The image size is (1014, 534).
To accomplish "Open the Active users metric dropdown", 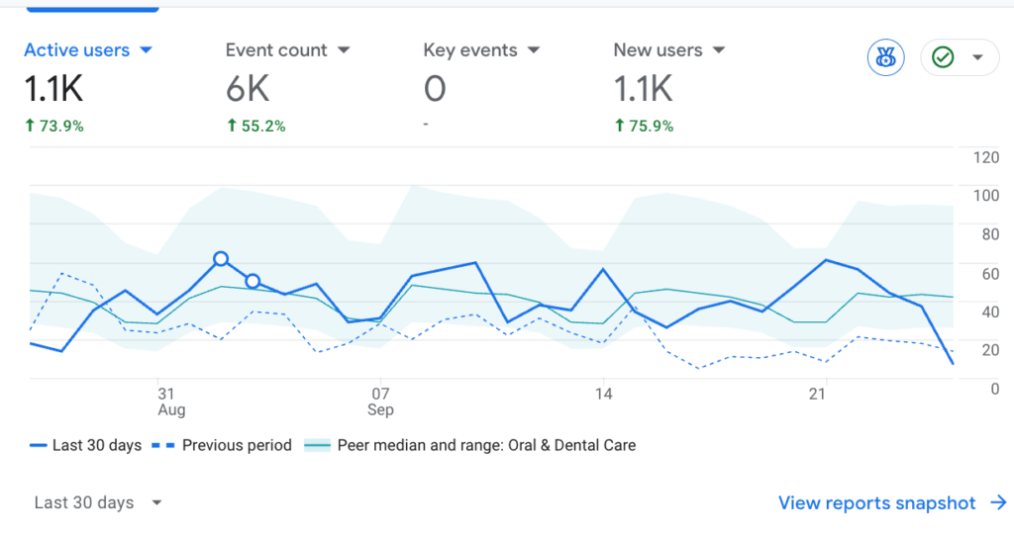I will pos(146,49).
